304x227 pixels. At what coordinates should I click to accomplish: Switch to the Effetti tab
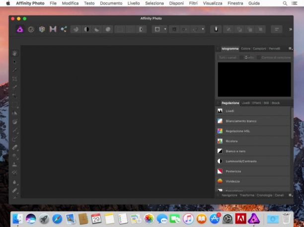(x=256, y=103)
